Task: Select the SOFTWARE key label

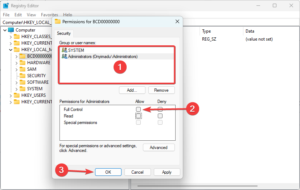Action: tap(38, 82)
